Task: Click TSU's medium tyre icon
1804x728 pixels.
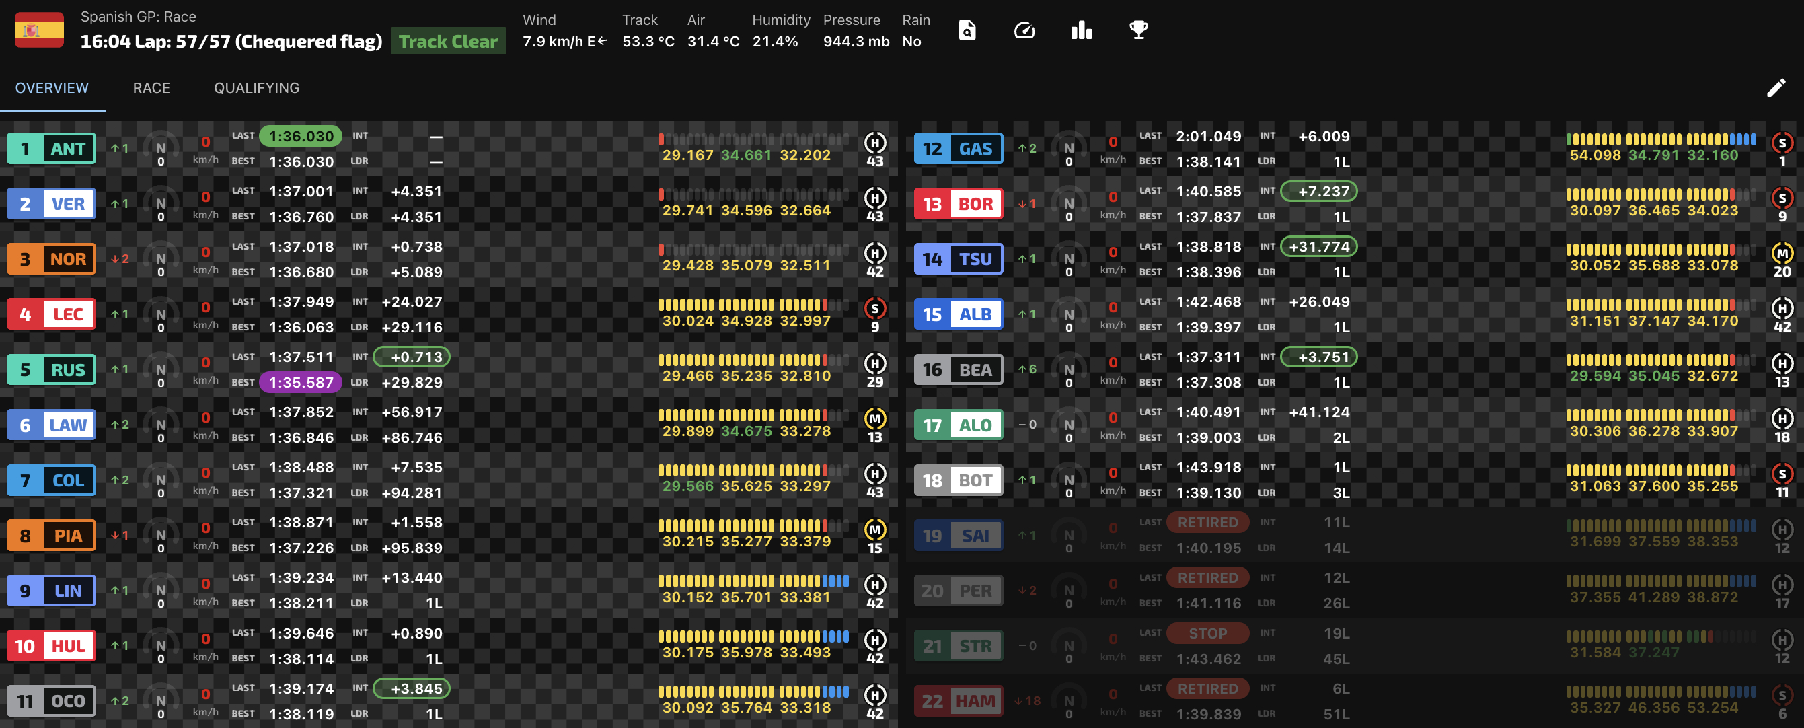Action: [1782, 253]
